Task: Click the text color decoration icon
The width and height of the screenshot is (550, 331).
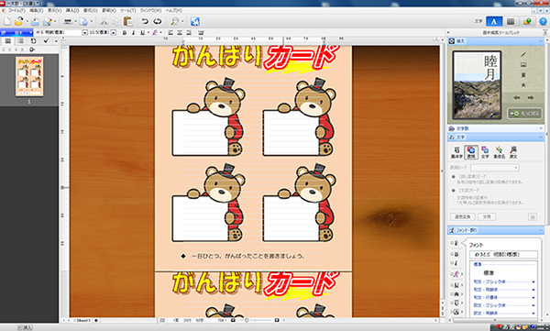Action: click(x=155, y=33)
